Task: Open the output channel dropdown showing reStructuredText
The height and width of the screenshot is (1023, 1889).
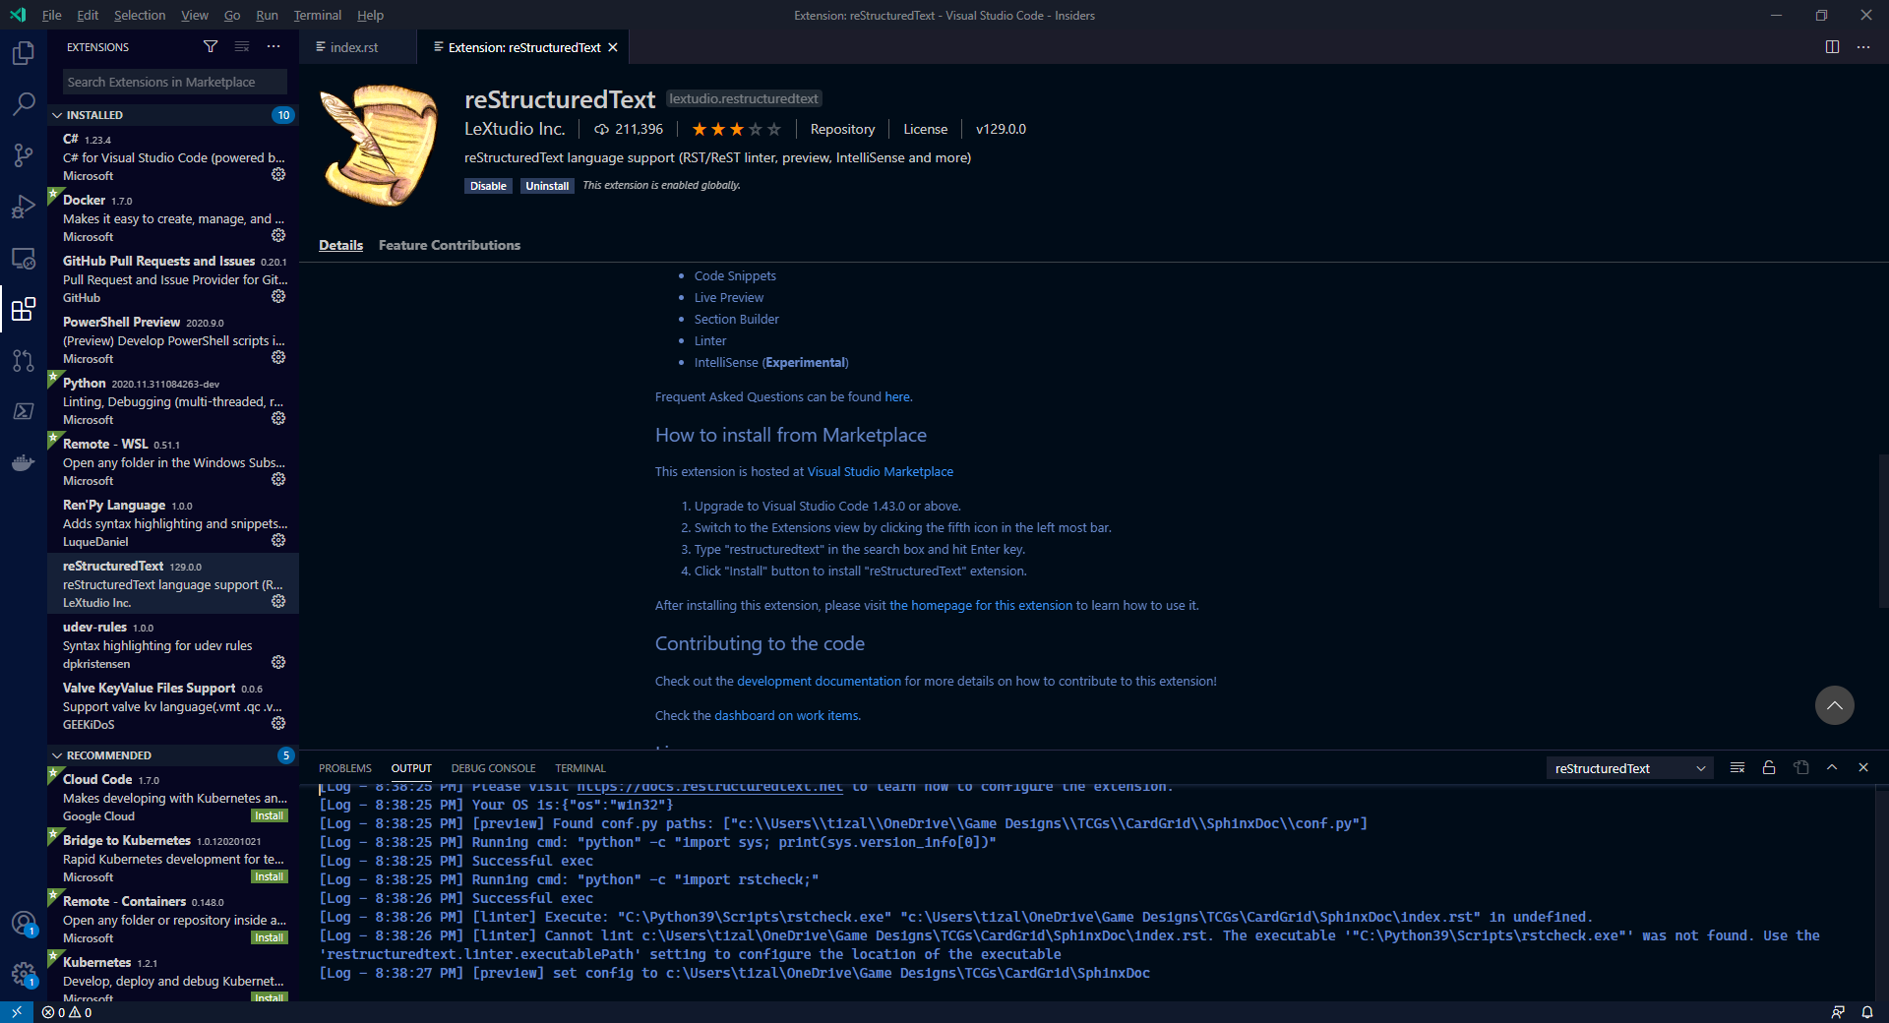Action: (x=1628, y=768)
